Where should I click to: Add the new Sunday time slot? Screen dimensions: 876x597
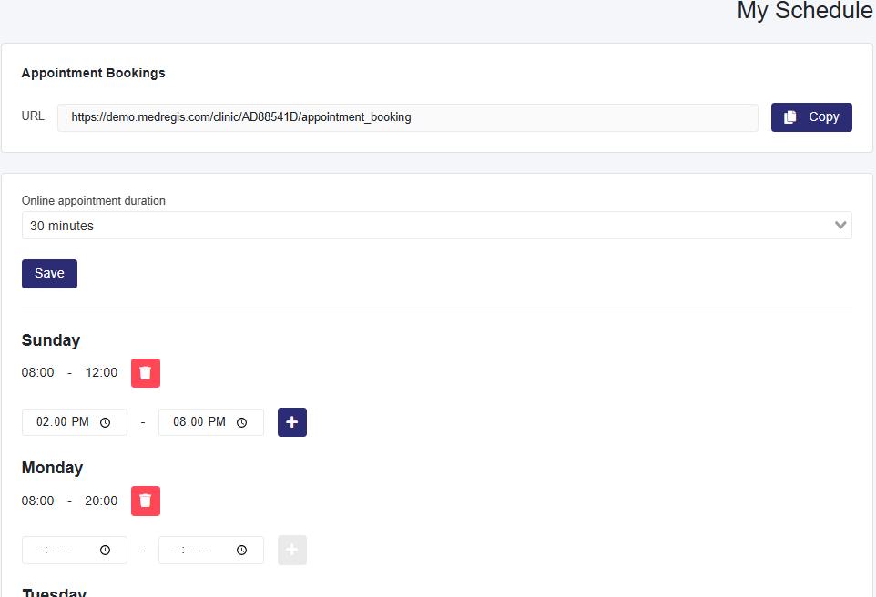[292, 422]
